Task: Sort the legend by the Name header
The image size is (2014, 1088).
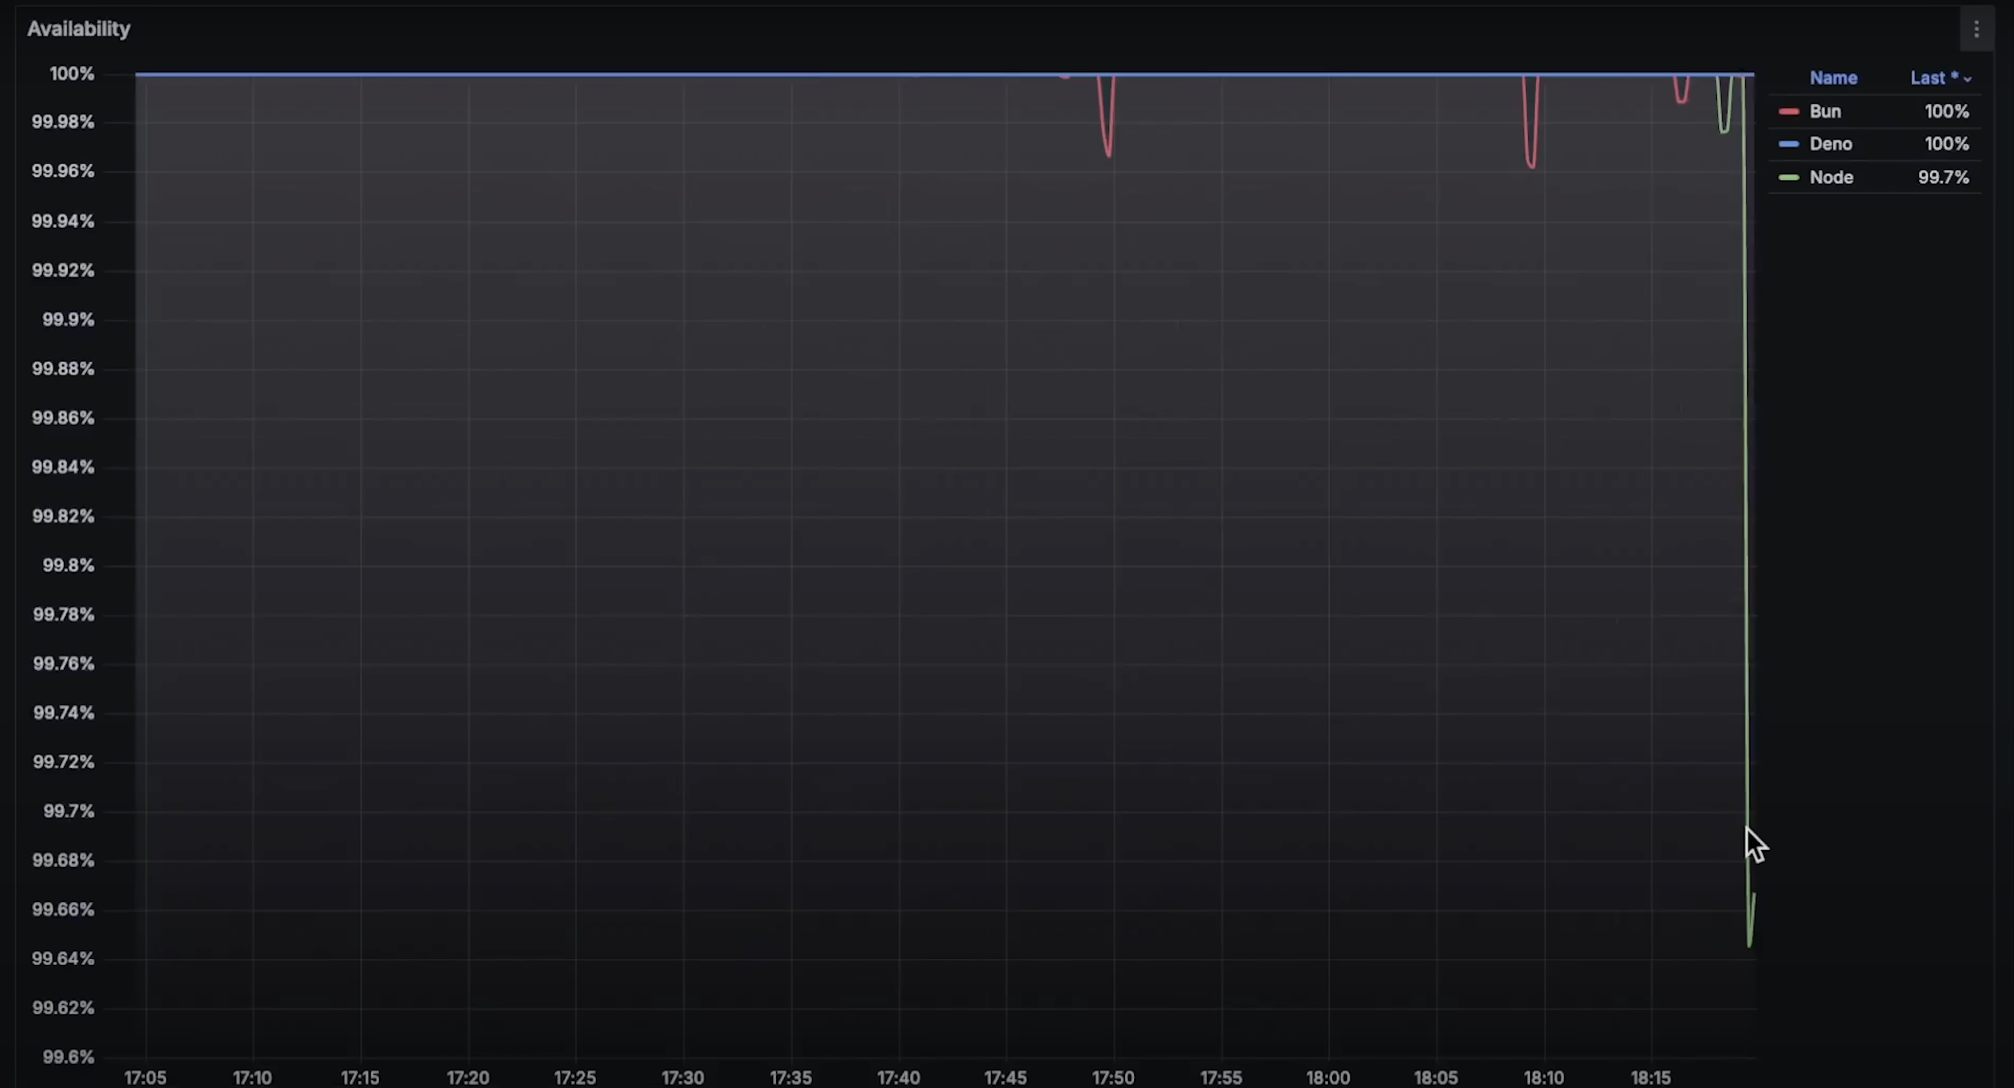Action: pos(1833,78)
